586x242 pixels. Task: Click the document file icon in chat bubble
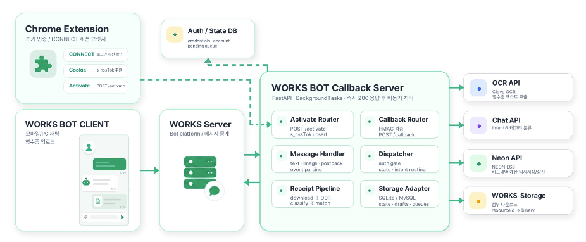point(98,201)
